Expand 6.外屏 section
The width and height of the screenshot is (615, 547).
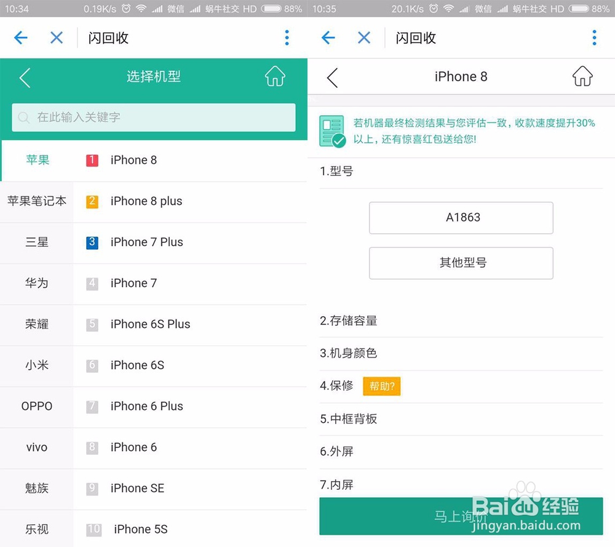[461, 452]
